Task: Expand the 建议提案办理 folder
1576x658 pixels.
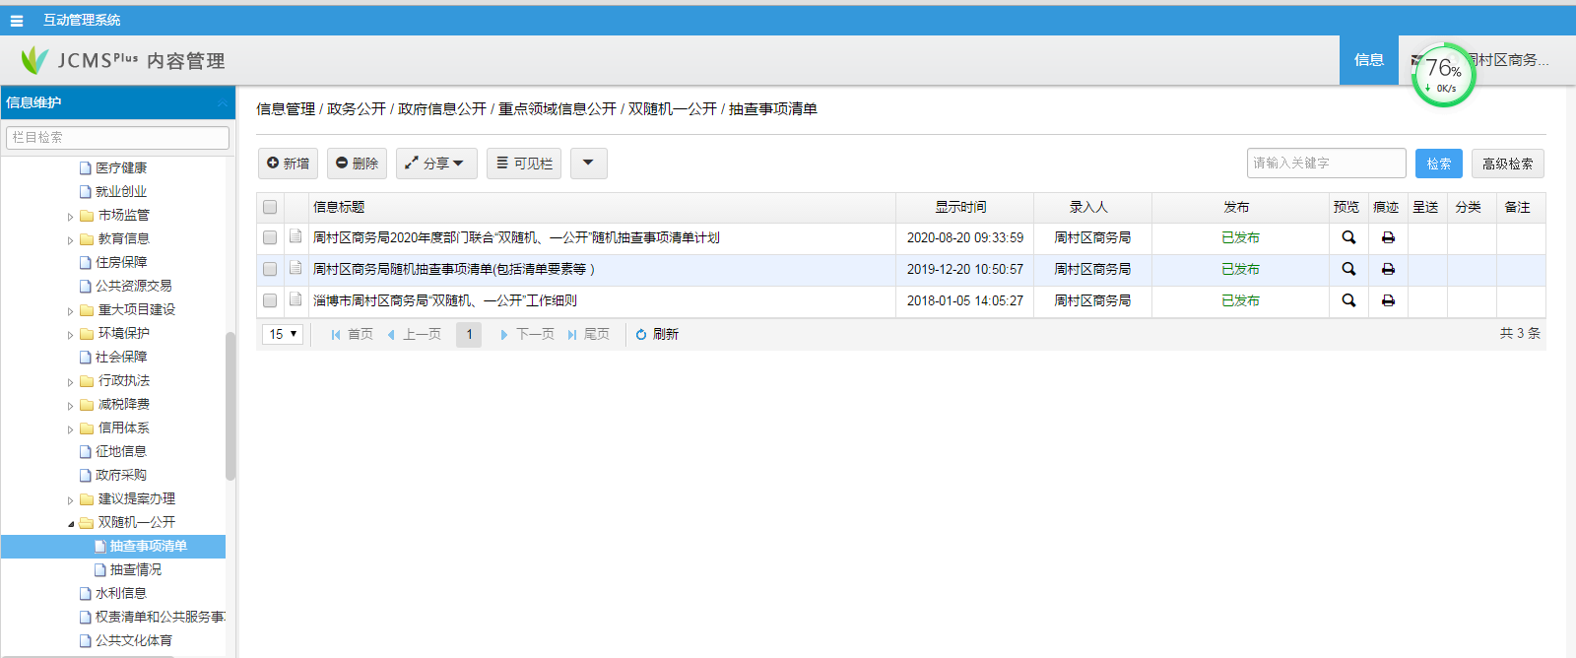Action: point(71,499)
